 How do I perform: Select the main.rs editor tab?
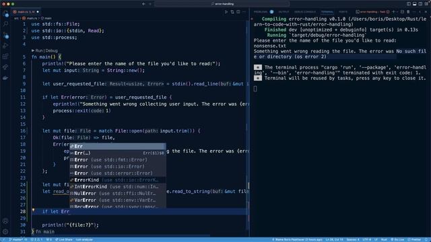pos(26,12)
